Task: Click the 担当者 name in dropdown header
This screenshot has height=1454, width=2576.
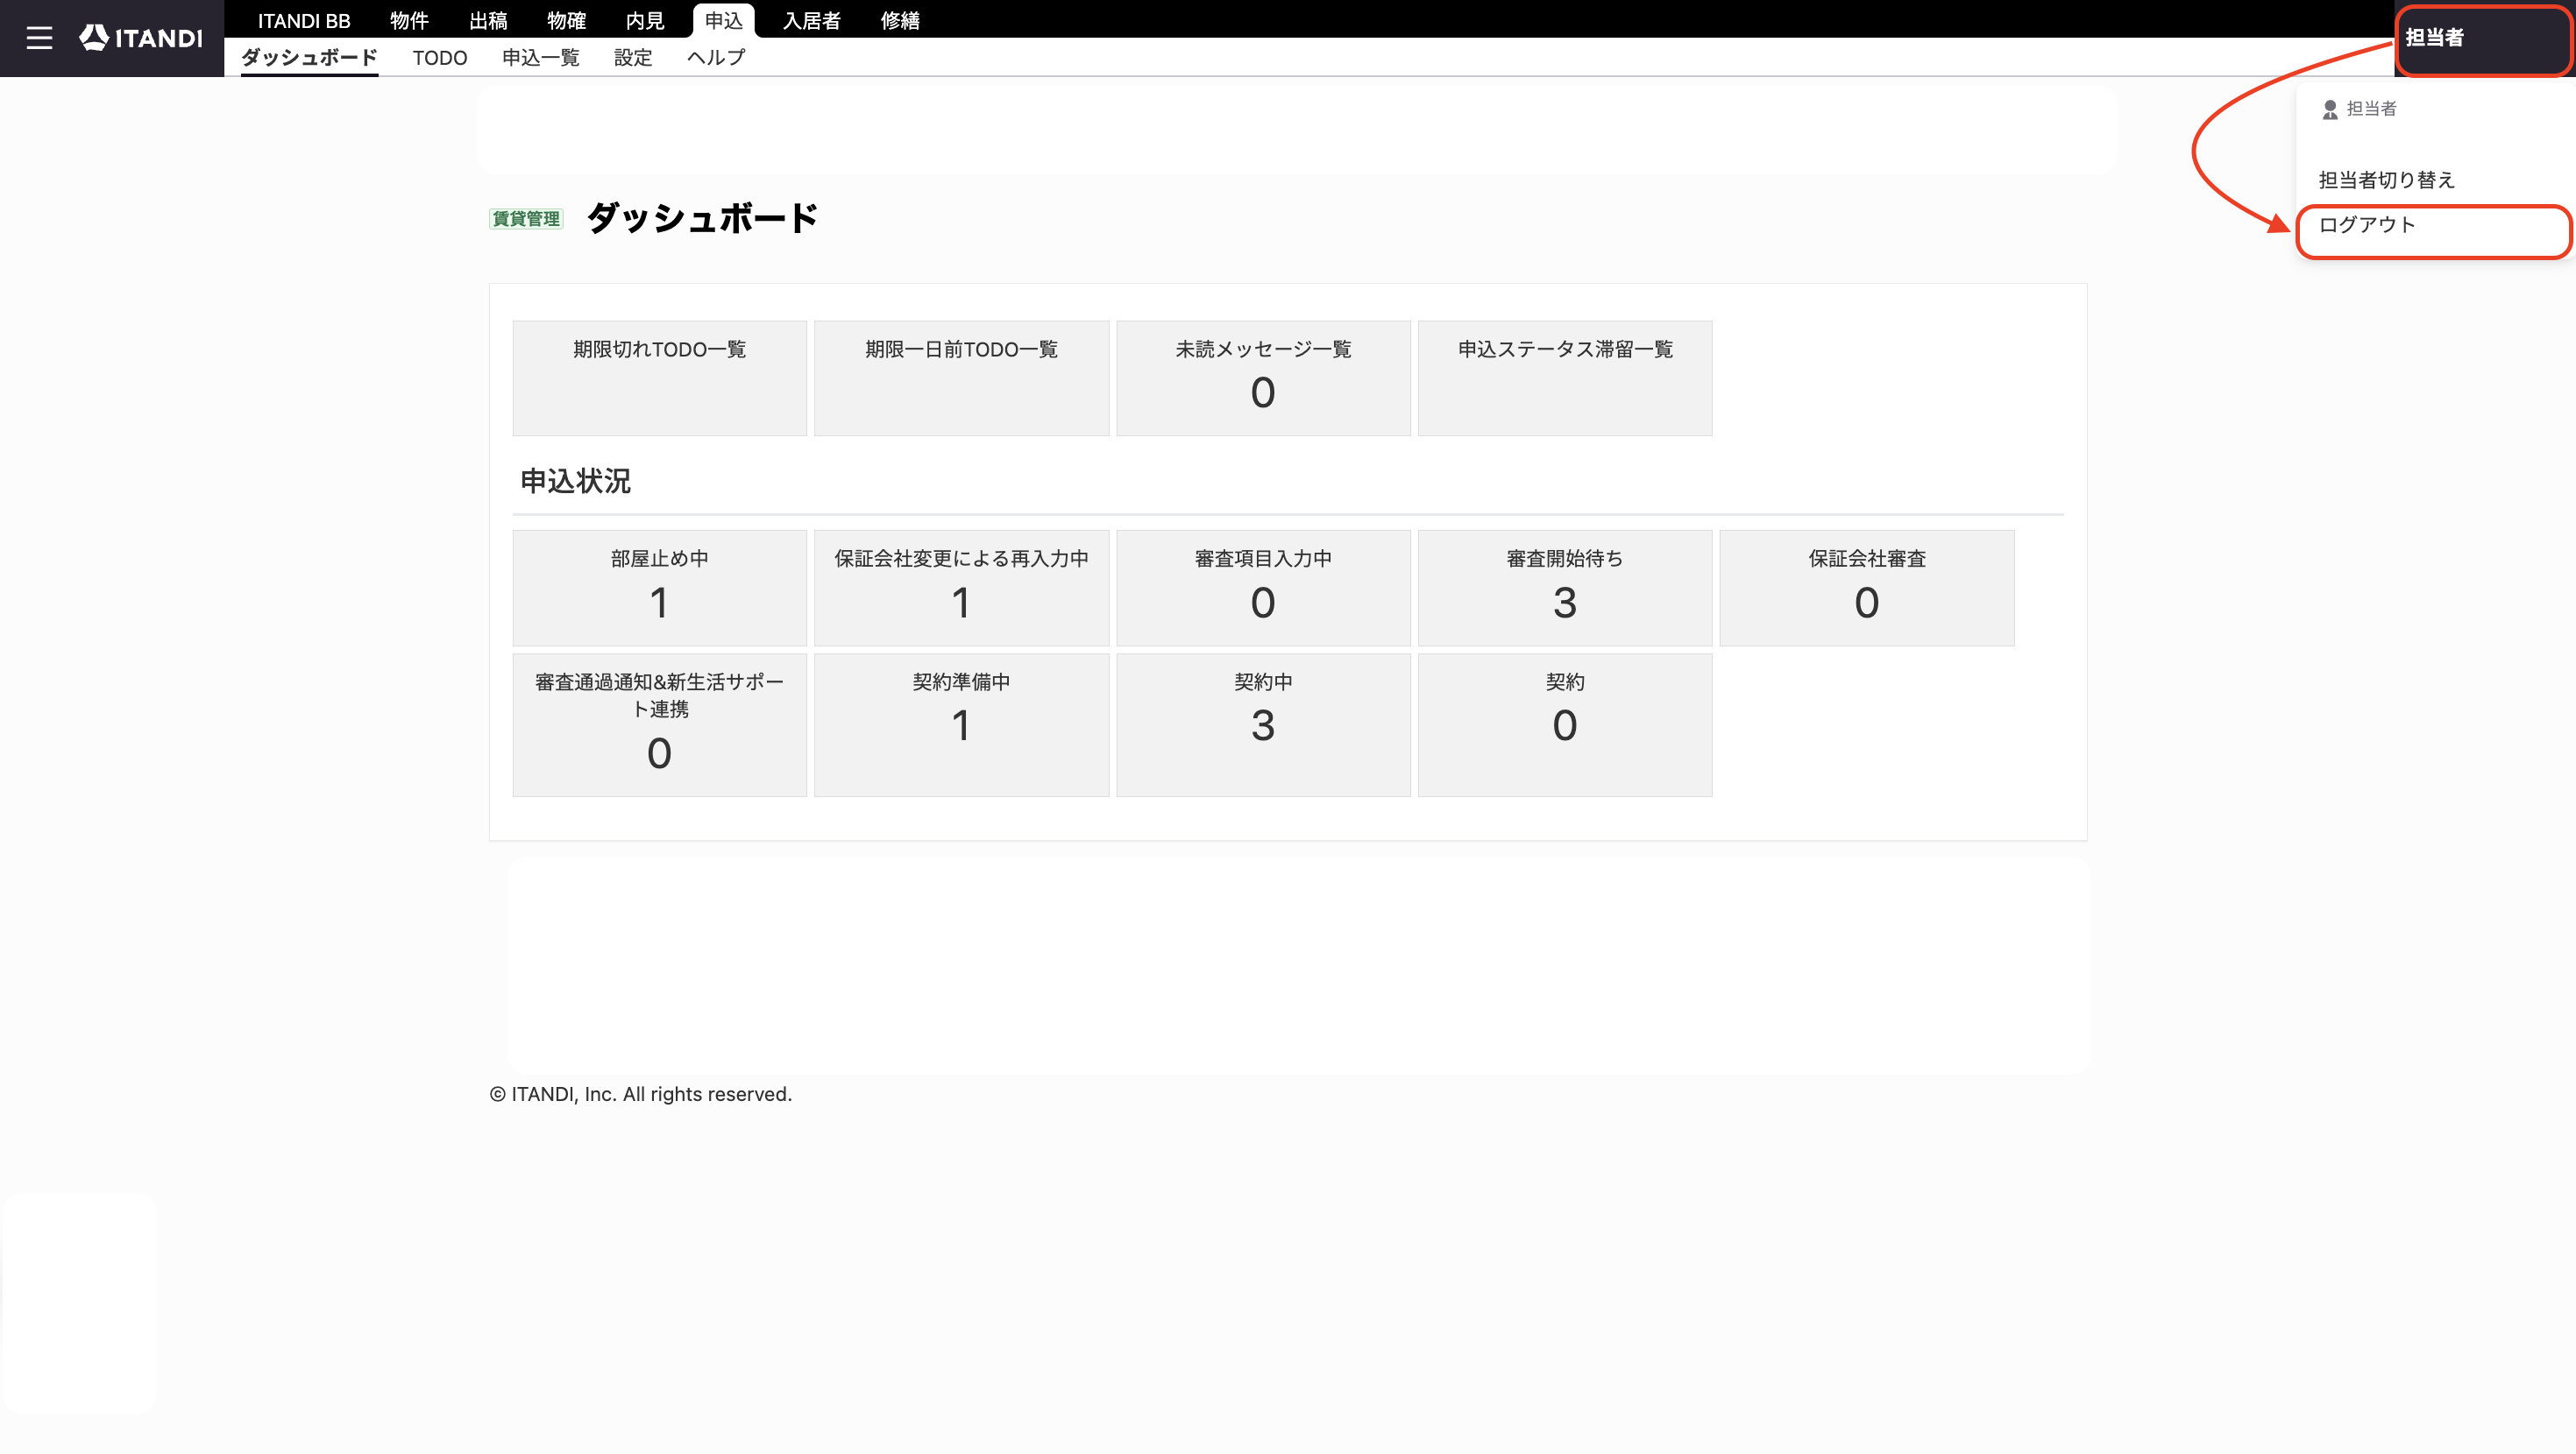Action: click(2371, 109)
